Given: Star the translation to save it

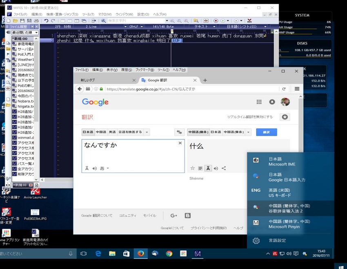Looking at the screenshot, I should point(193,168).
